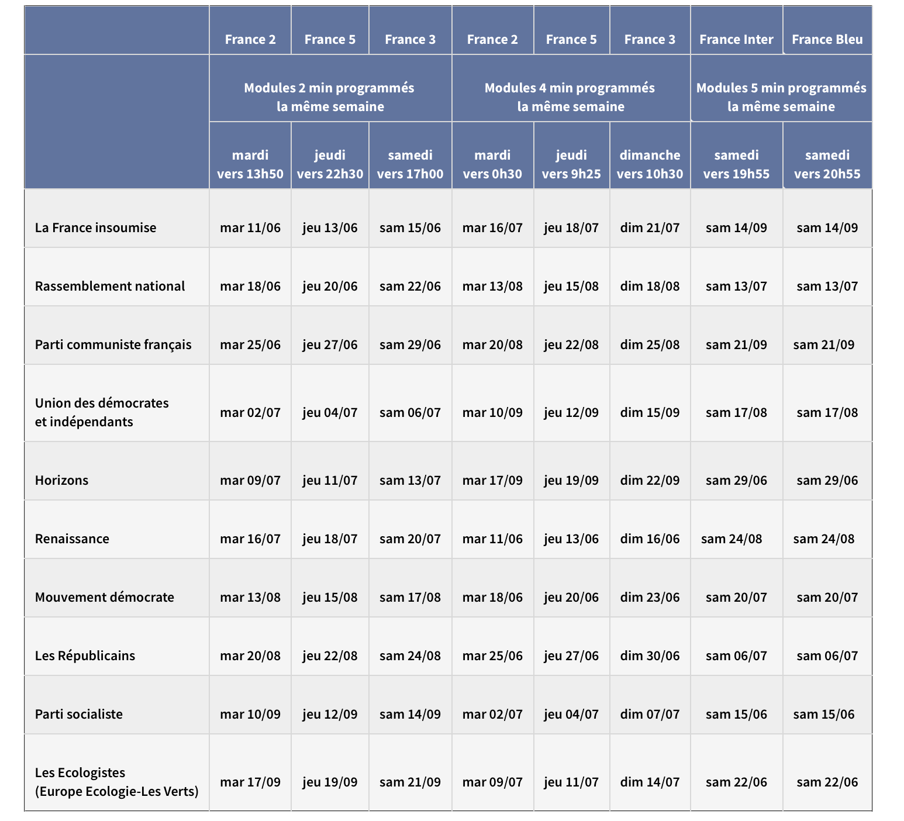Click the 'France Bleu' column header
The width and height of the screenshot is (904, 821).
click(827, 39)
